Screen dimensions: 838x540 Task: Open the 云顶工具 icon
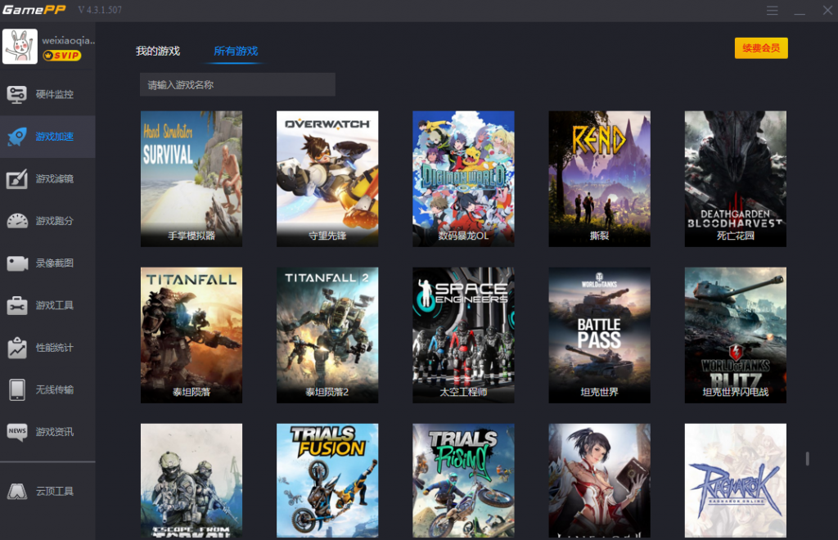coord(16,492)
